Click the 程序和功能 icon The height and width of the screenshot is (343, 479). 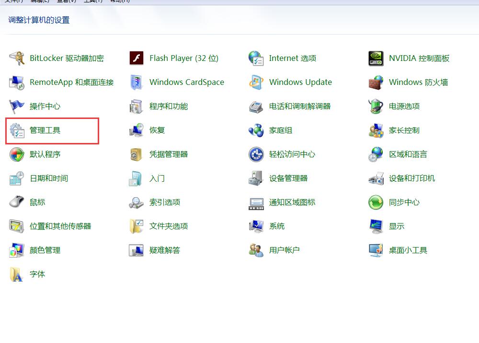point(136,106)
